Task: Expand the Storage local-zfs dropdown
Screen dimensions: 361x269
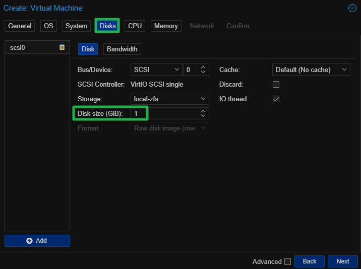Action: click(x=169, y=99)
